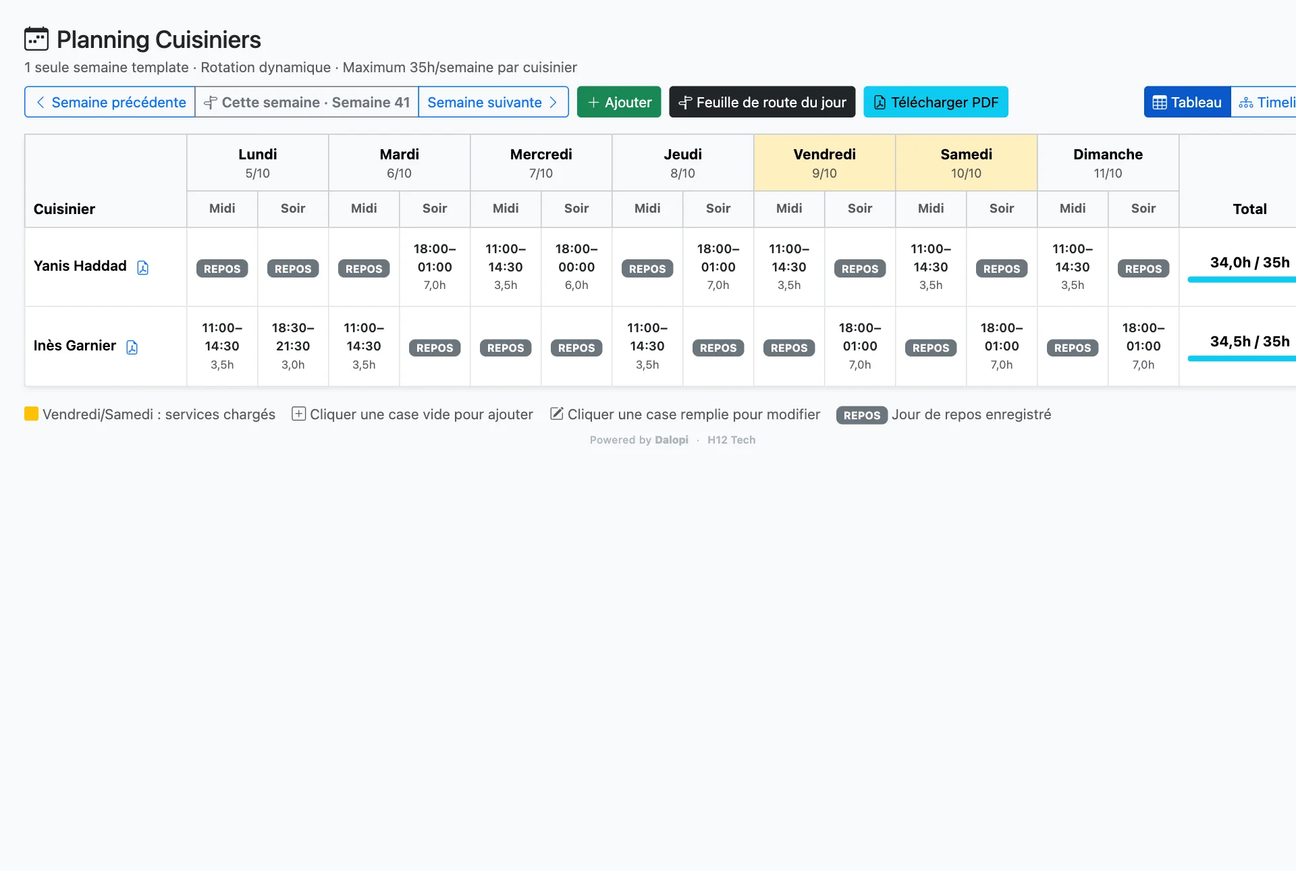Download PDF for Inès Garnier
The width and height of the screenshot is (1296, 871).
click(132, 347)
